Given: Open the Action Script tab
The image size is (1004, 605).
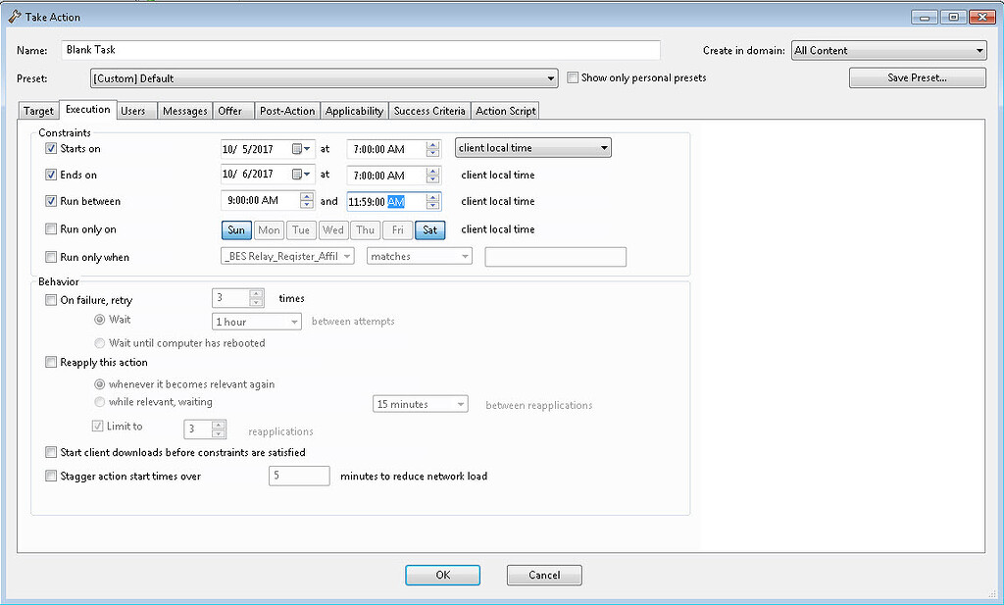Looking at the screenshot, I should (x=505, y=110).
